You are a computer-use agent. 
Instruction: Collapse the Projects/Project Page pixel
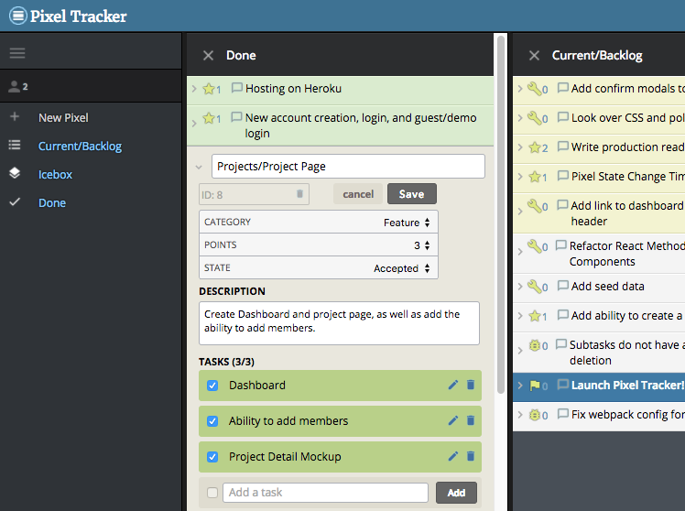point(199,167)
